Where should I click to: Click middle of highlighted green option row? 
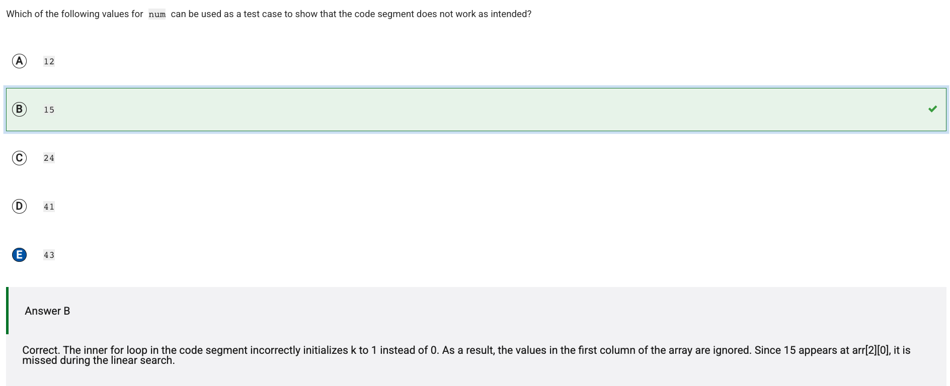(x=476, y=110)
